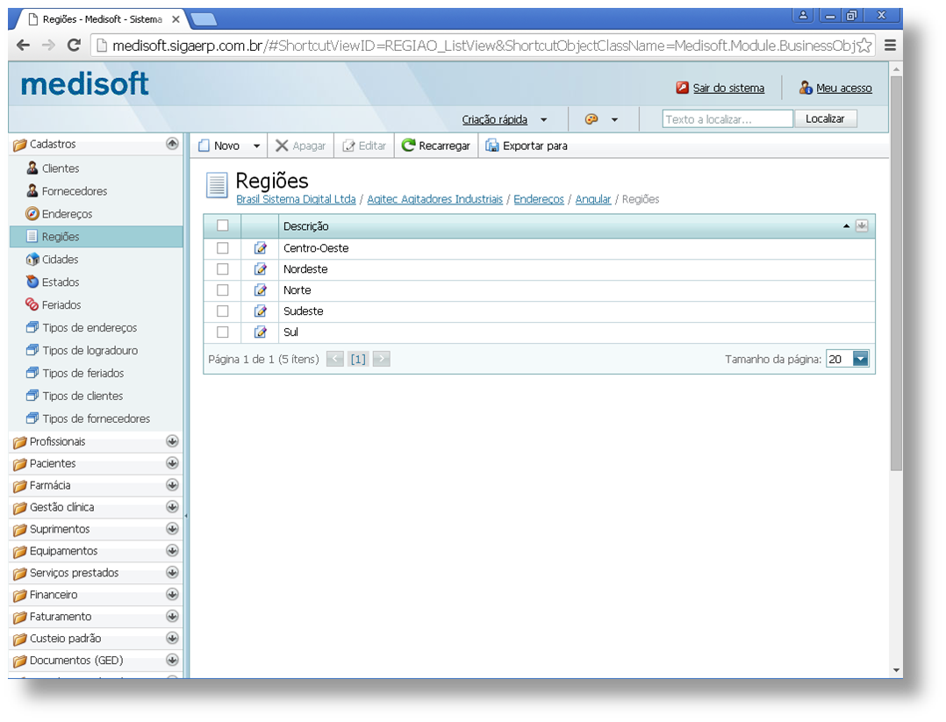
Task: Open Regiões in the sidebar
Action: 96,237
